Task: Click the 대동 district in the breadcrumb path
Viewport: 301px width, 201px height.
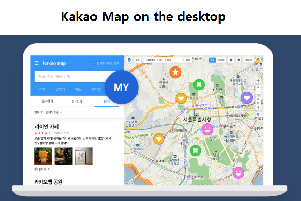Action: [x=169, y=59]
